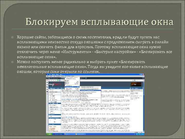This screenshot has width=185, height=139.
Task: Click the vertical scrollbar of the Opera window
Action: coord(144,106)
